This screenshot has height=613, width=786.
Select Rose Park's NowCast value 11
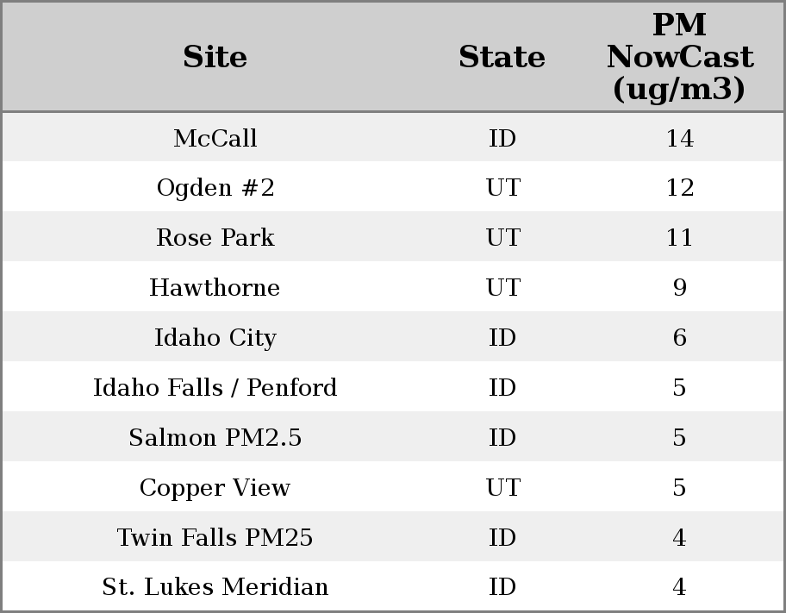coord(679,238)
